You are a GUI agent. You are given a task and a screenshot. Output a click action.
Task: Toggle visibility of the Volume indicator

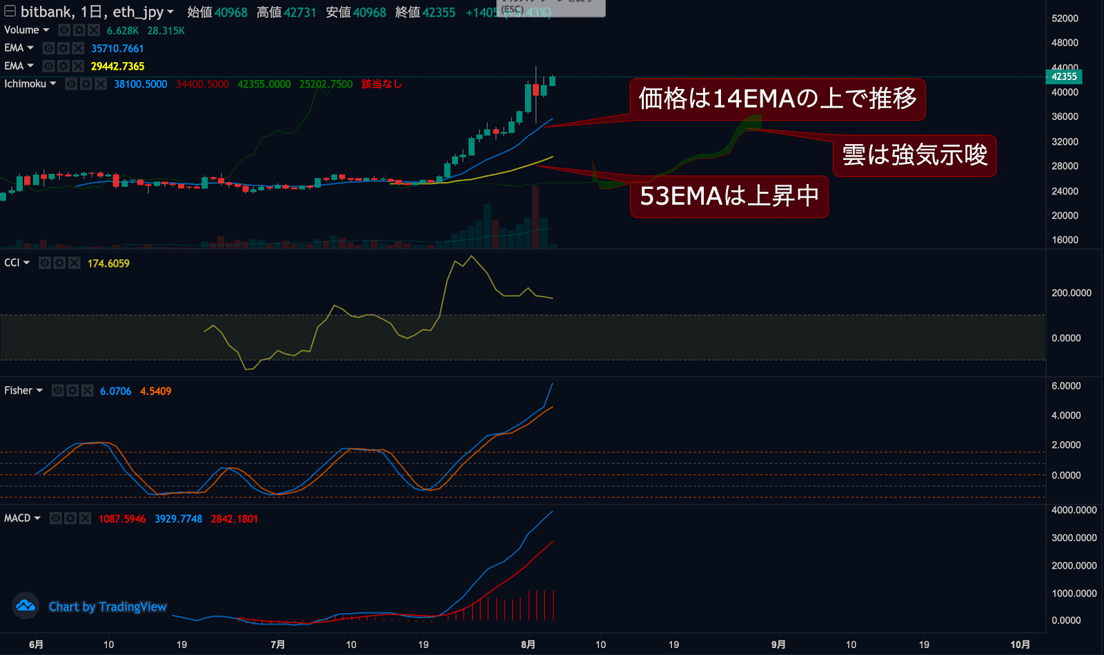[63, 30]
